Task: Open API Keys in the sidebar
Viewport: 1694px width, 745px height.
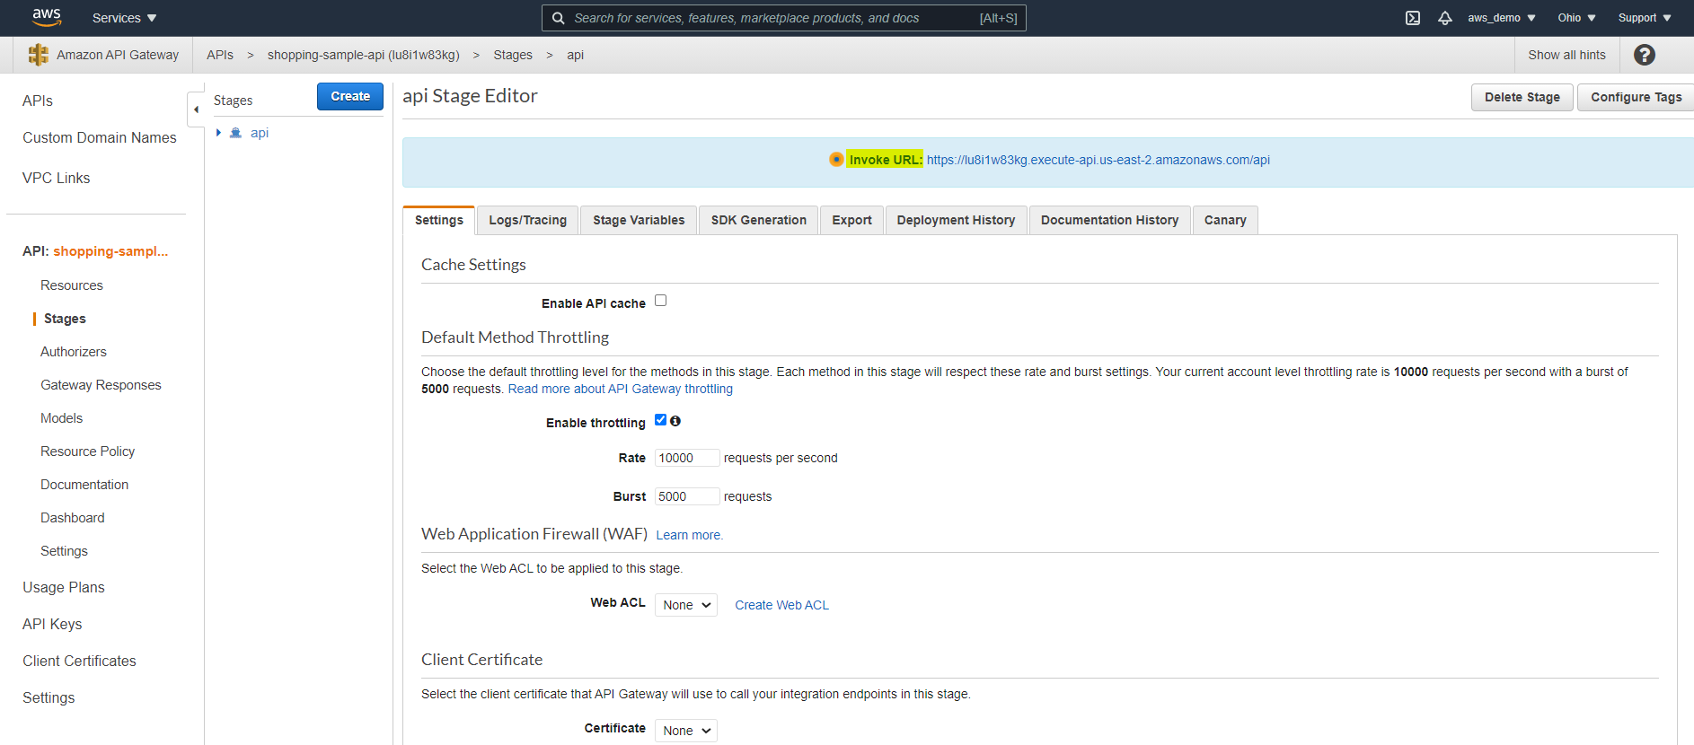Action: (52, 624)
